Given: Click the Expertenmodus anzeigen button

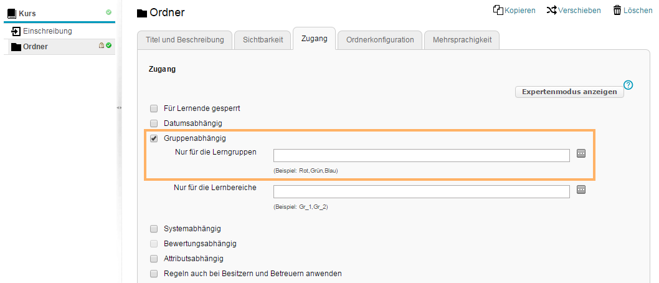Looking at the screenshot, I should click(569, 92).
